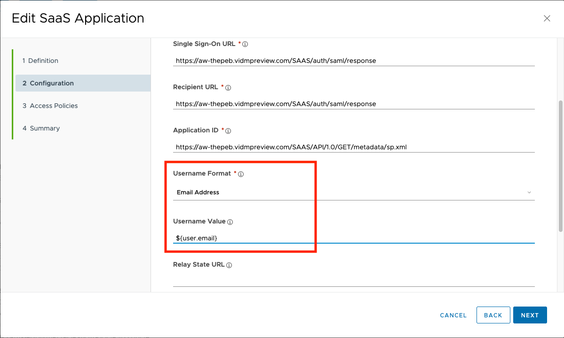
Task: Click info icon next to Application ID
Action: point(228,131)
